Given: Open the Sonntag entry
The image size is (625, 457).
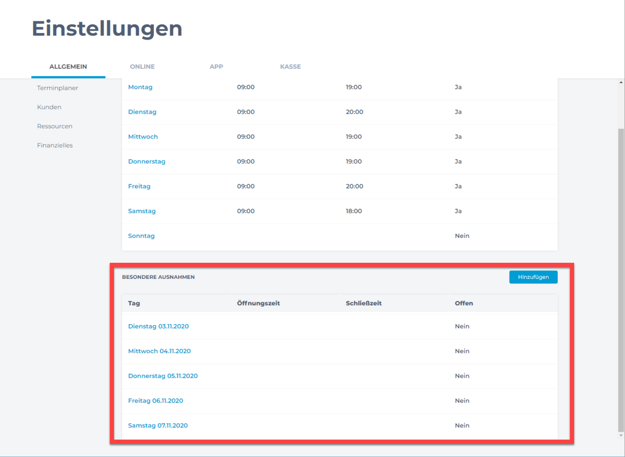Looking at the screenshot, I should [x=141, y=236].
